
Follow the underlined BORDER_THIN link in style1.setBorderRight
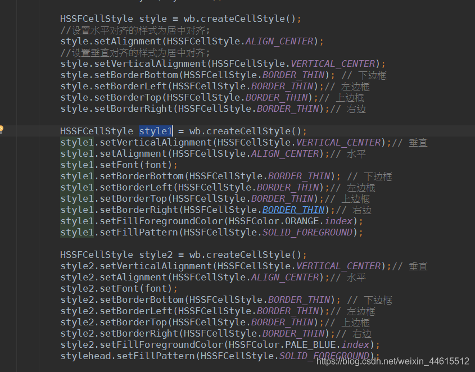(x=293, y=210)
